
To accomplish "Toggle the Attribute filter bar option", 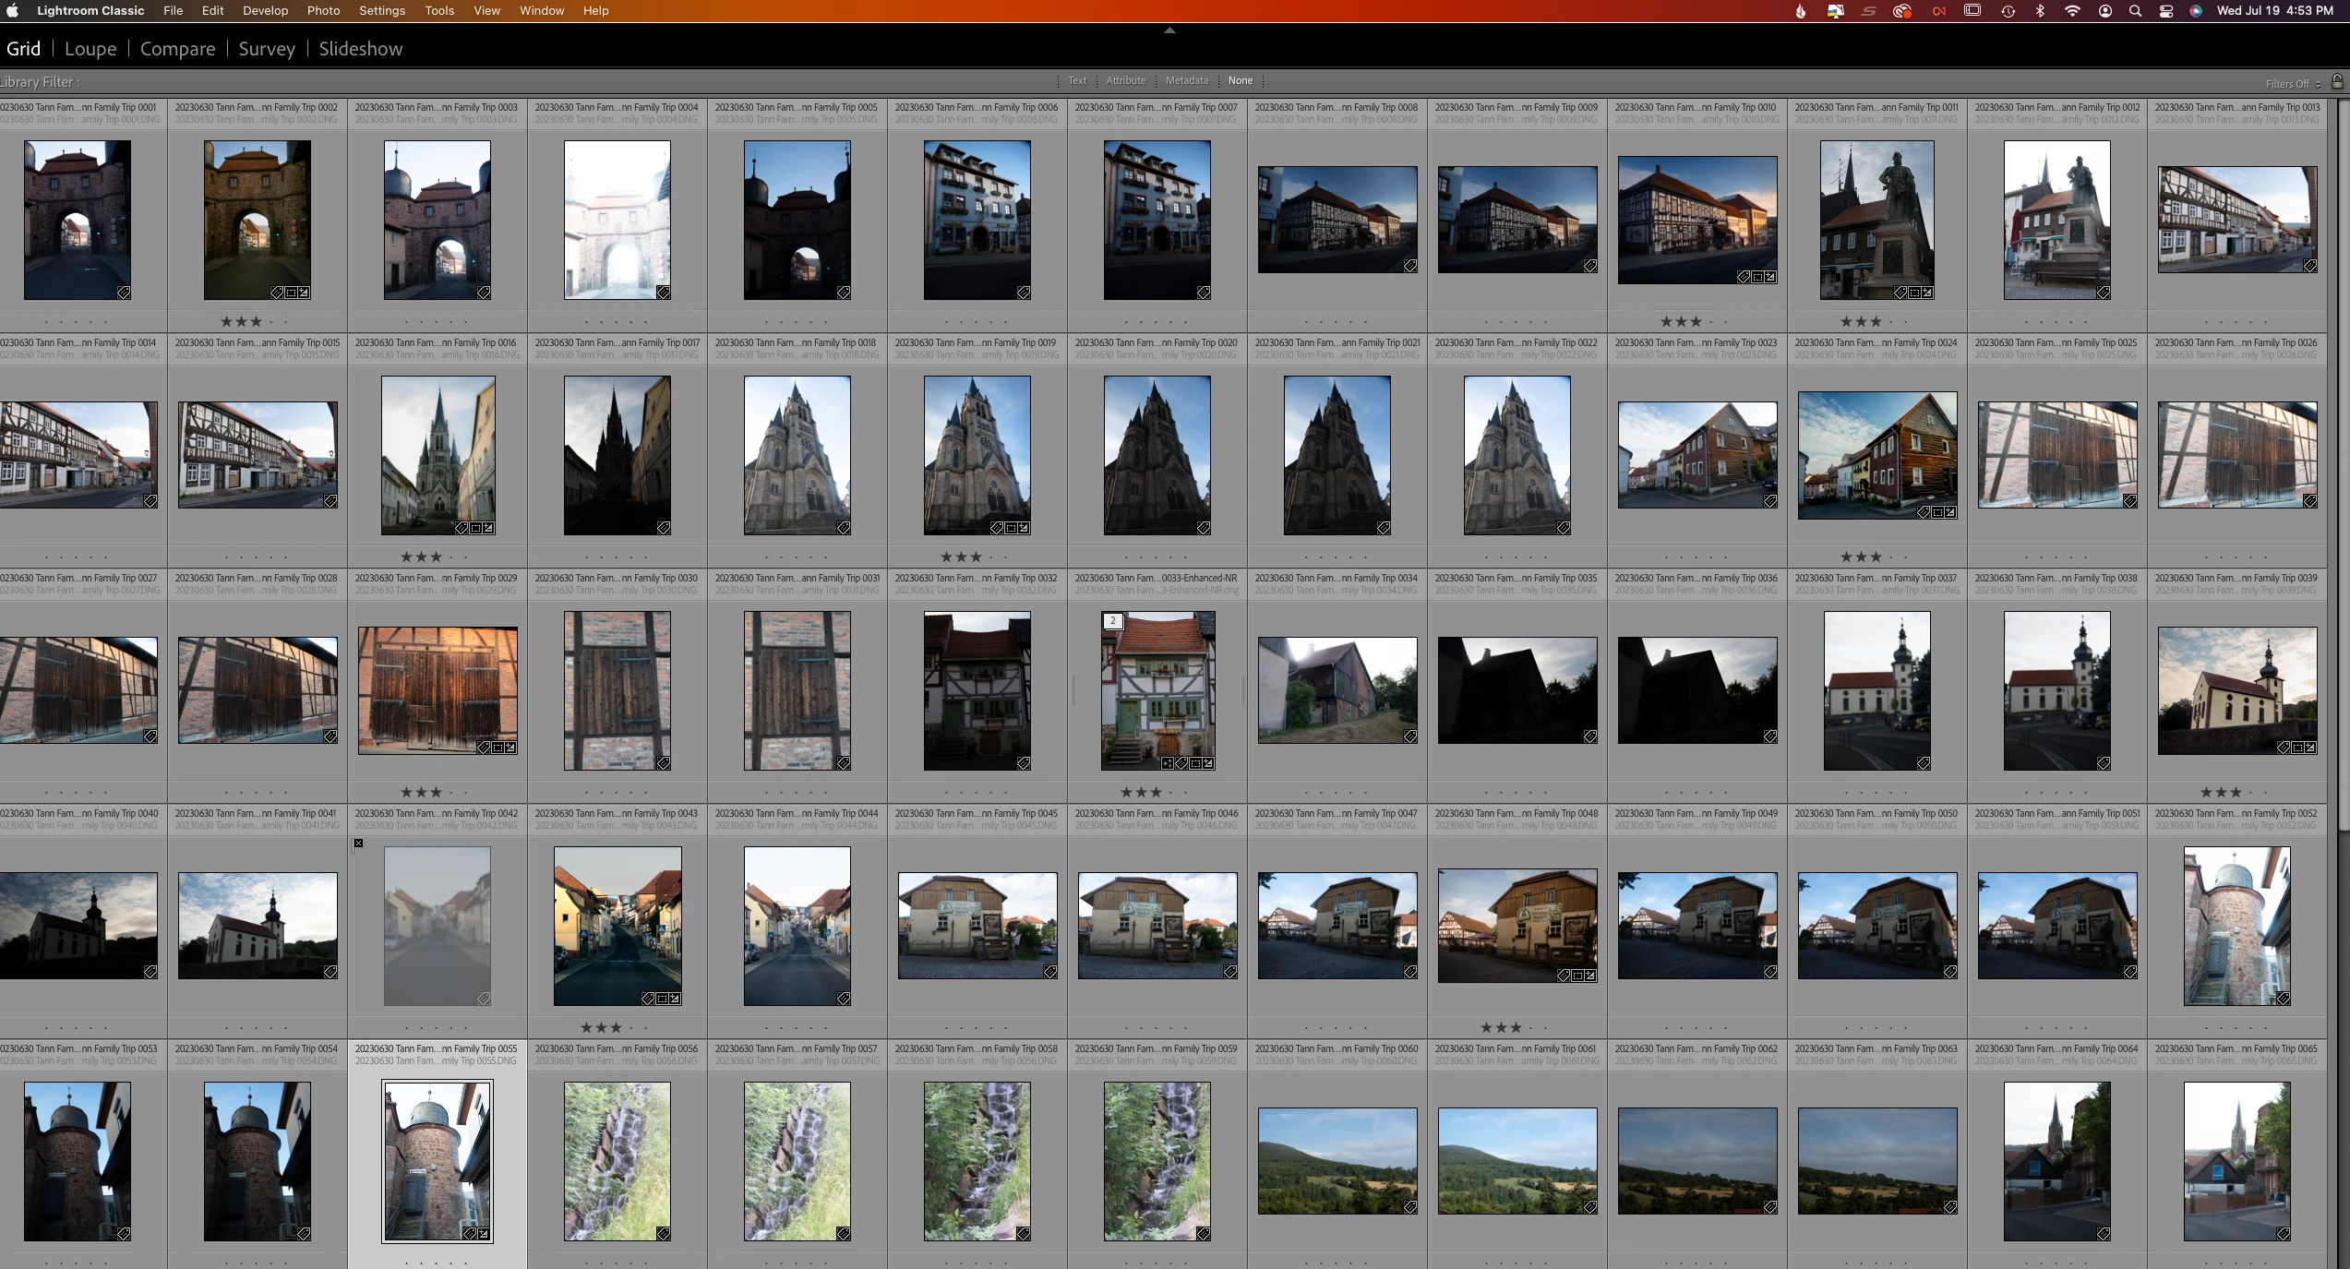I will coord(1125,81).
